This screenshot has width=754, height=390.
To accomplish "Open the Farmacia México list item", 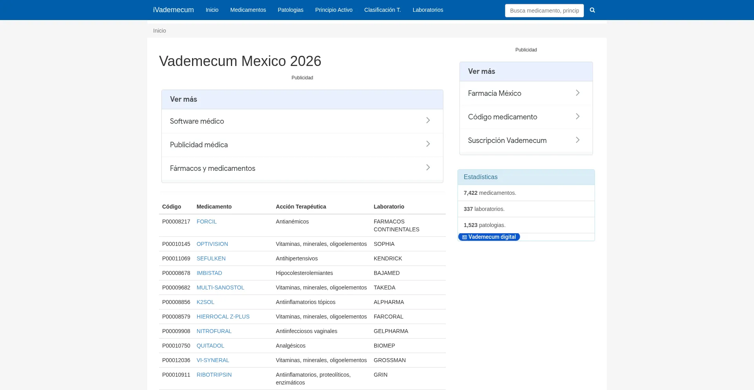I will coord(526,93).
